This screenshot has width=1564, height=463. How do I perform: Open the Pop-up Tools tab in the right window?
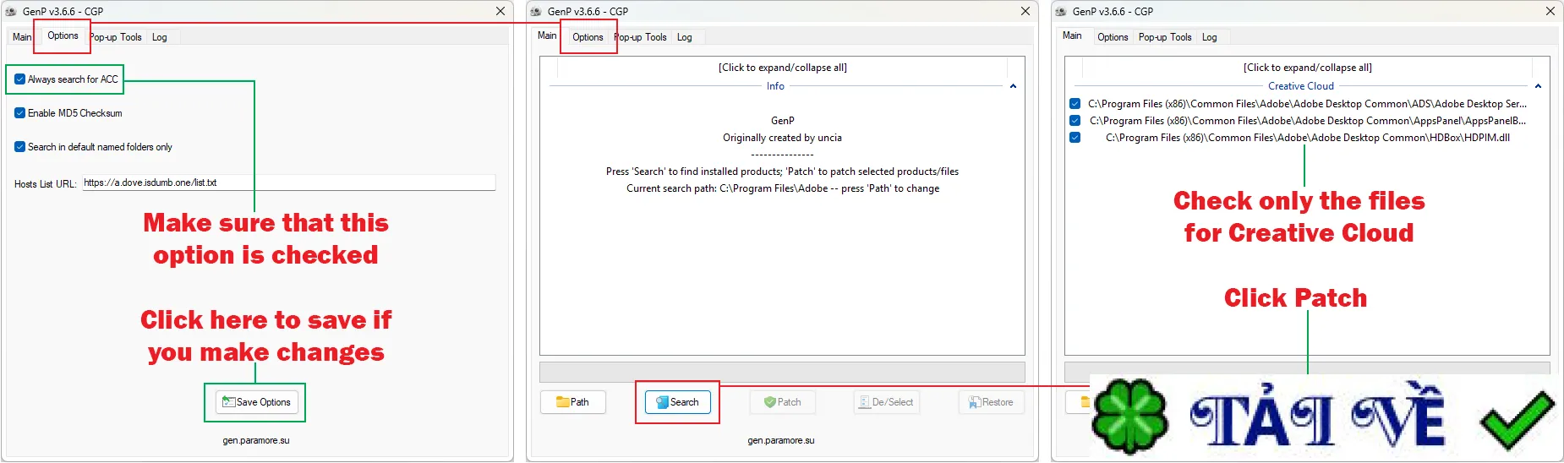1165,37
